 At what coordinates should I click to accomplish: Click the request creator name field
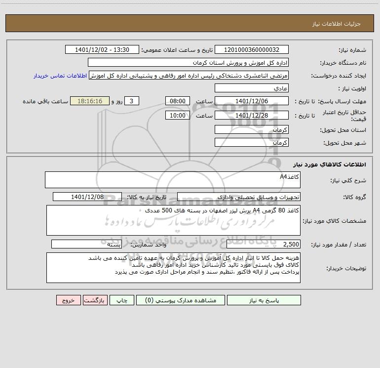tap(189, 76)
